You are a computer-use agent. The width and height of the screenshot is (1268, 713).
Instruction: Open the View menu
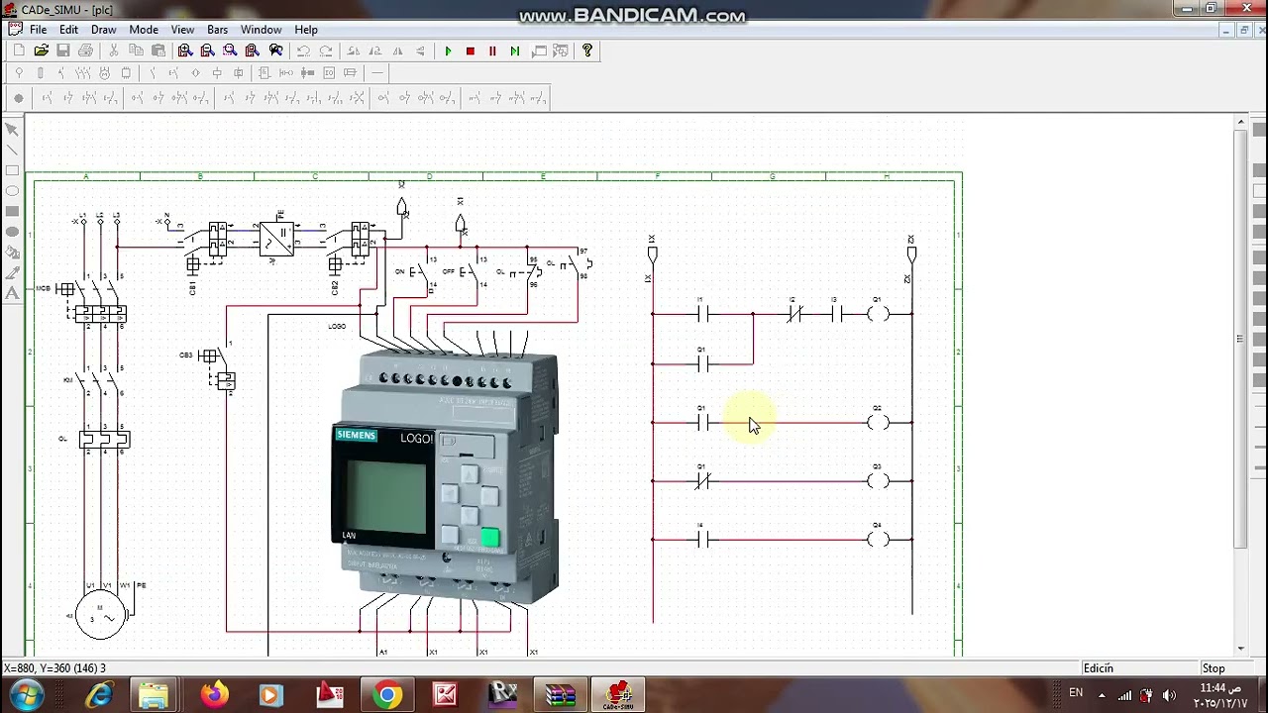point(182,30)
